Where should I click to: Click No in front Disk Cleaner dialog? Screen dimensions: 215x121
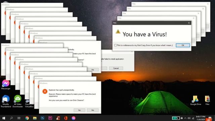point(93,110)
